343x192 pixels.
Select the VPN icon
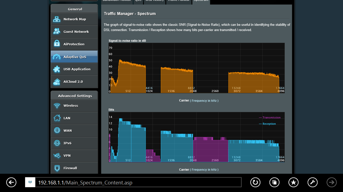(x=57, y=155)
